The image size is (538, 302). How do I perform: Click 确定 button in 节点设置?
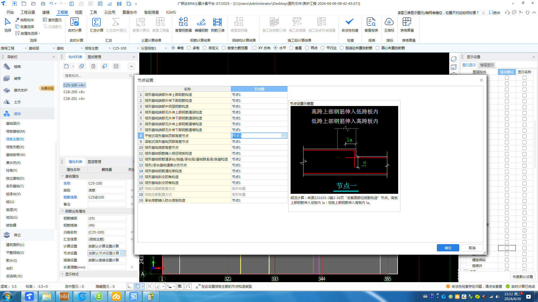[448, 248]
